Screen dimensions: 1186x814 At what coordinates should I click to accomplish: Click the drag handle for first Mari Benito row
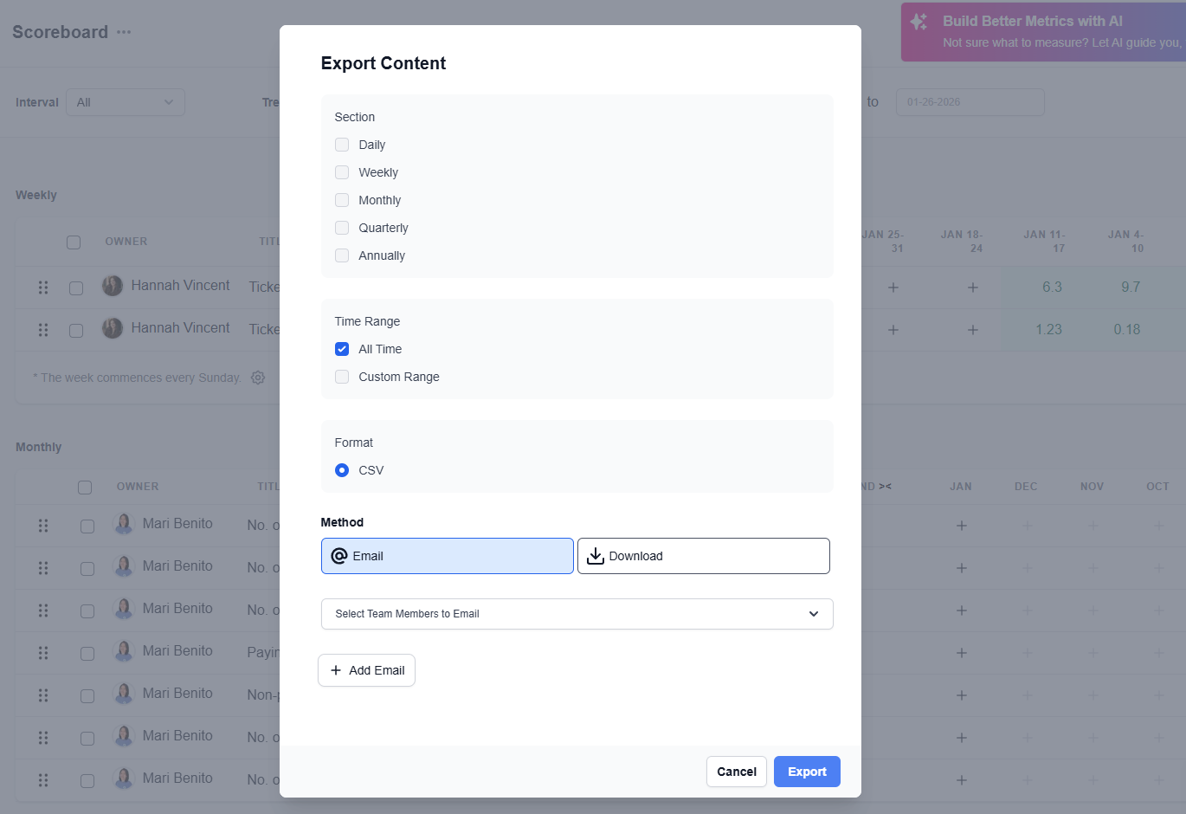(43, 526)
